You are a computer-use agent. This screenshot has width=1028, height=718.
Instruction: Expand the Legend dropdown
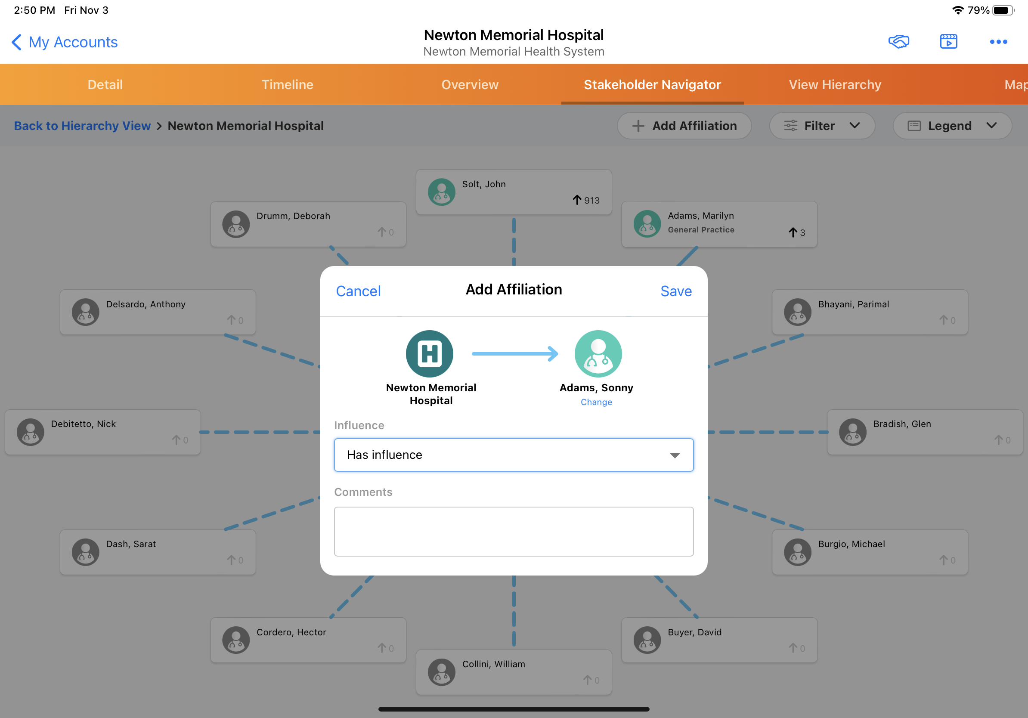tap(952, 126)
